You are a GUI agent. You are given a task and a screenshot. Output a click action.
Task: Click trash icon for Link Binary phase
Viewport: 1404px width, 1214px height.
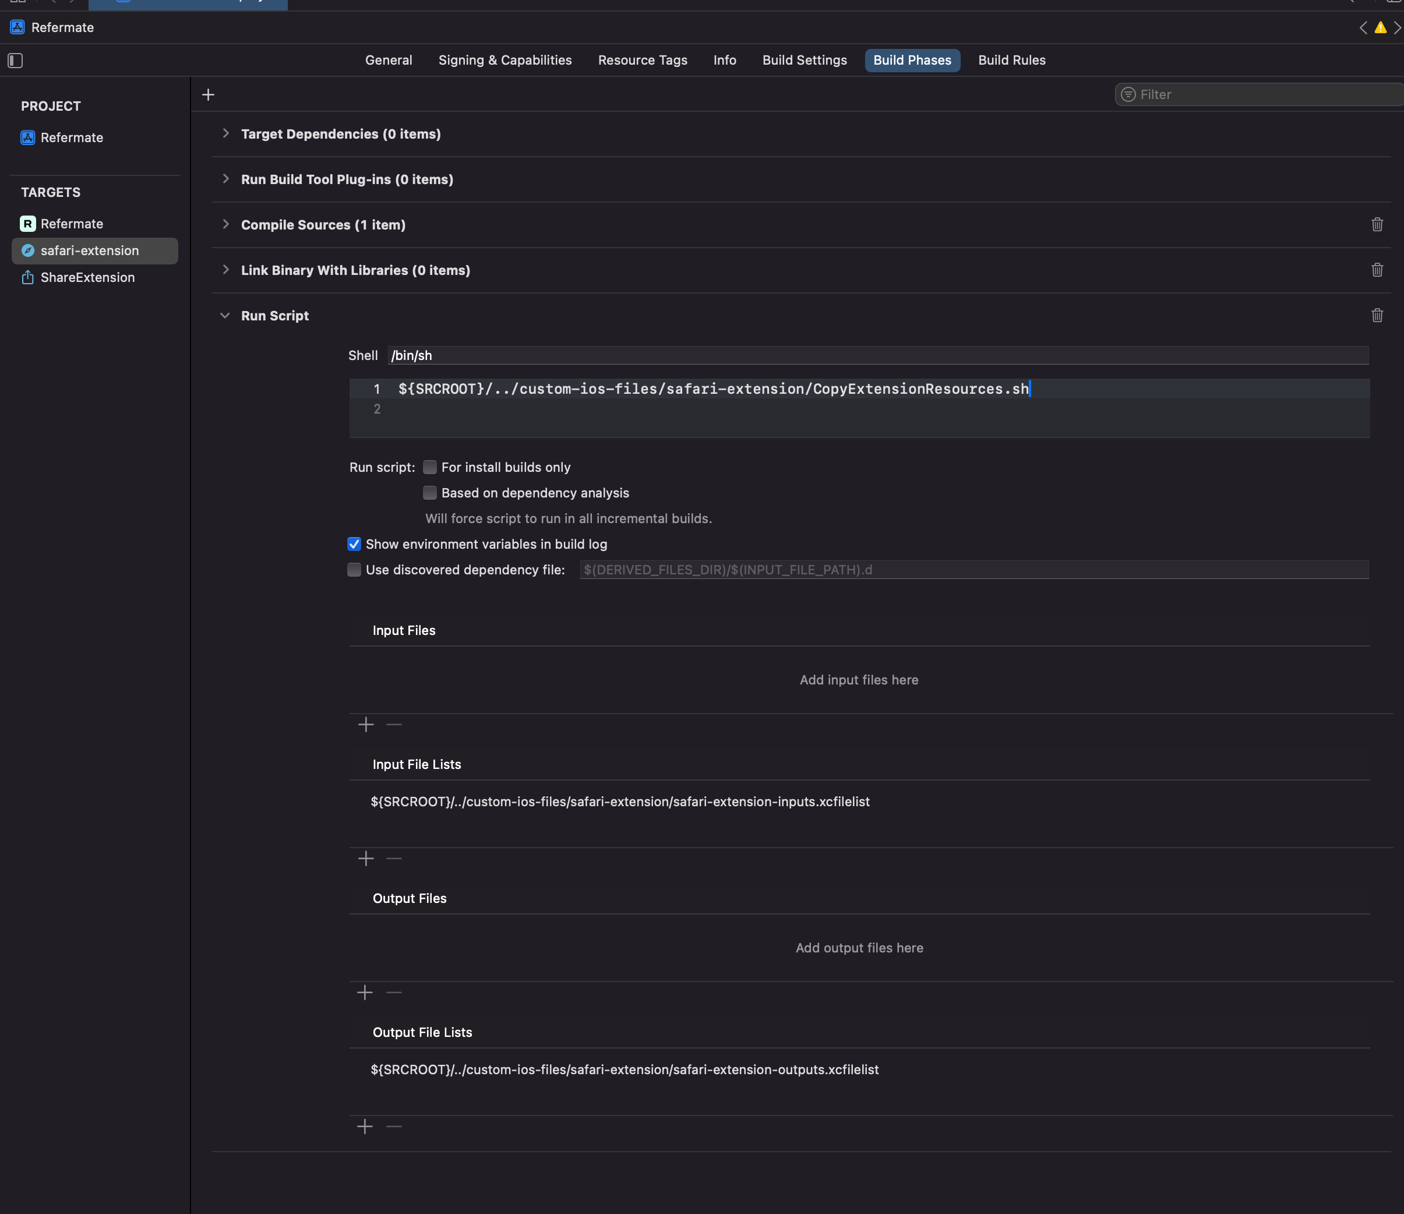point(1377,270)
